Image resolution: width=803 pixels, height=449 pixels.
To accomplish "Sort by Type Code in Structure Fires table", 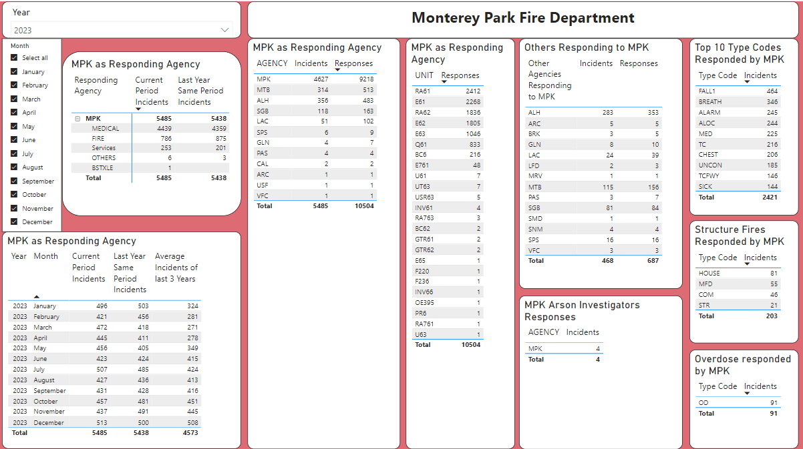I will pos(718,257).
